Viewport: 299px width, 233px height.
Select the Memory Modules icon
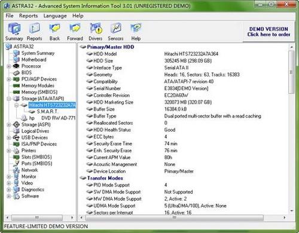tap(16, 85)
